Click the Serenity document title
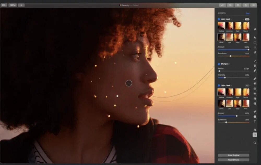The height and width of the screenshot is (165, 261). click(126, 5)
